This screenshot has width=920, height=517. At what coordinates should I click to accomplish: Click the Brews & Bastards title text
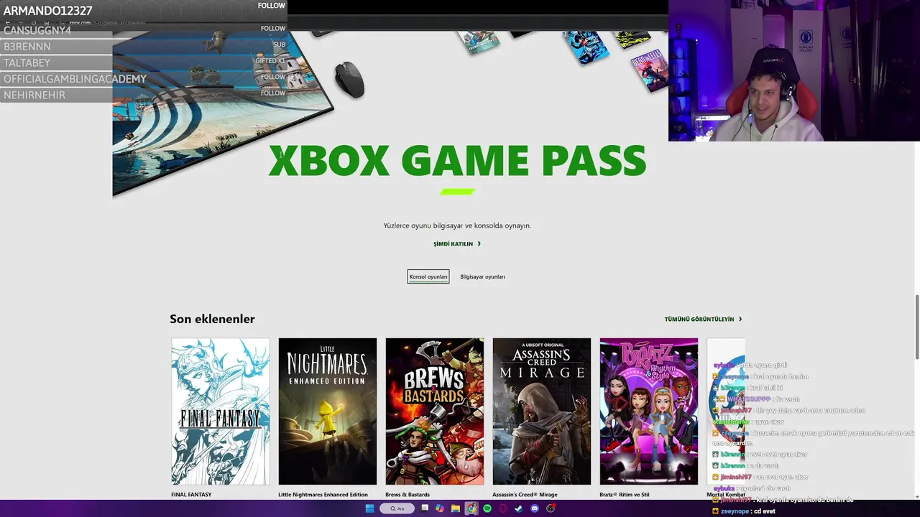pos(408,495)
